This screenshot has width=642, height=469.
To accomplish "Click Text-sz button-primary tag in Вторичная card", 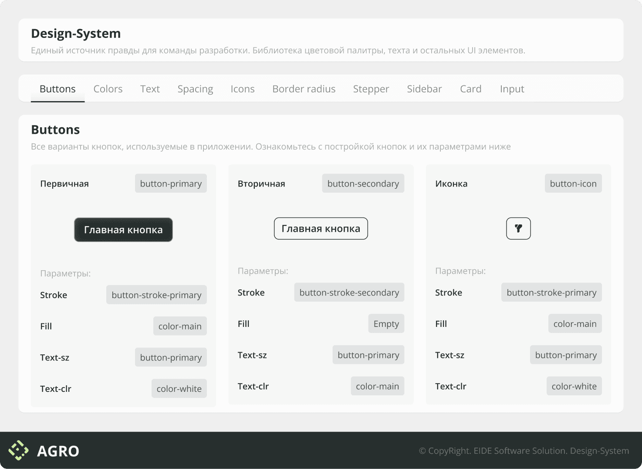I will 368,355.
